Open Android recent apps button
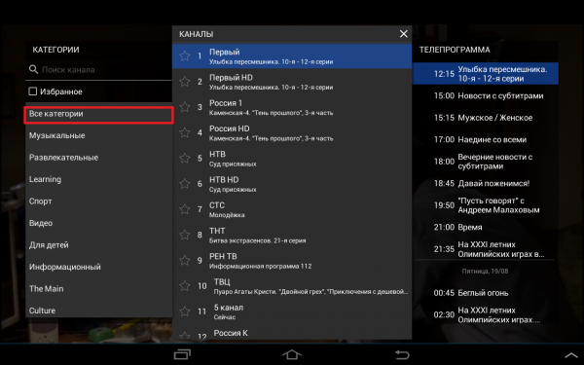The width and height of the screenshot is (584, 365). [182, 354]
